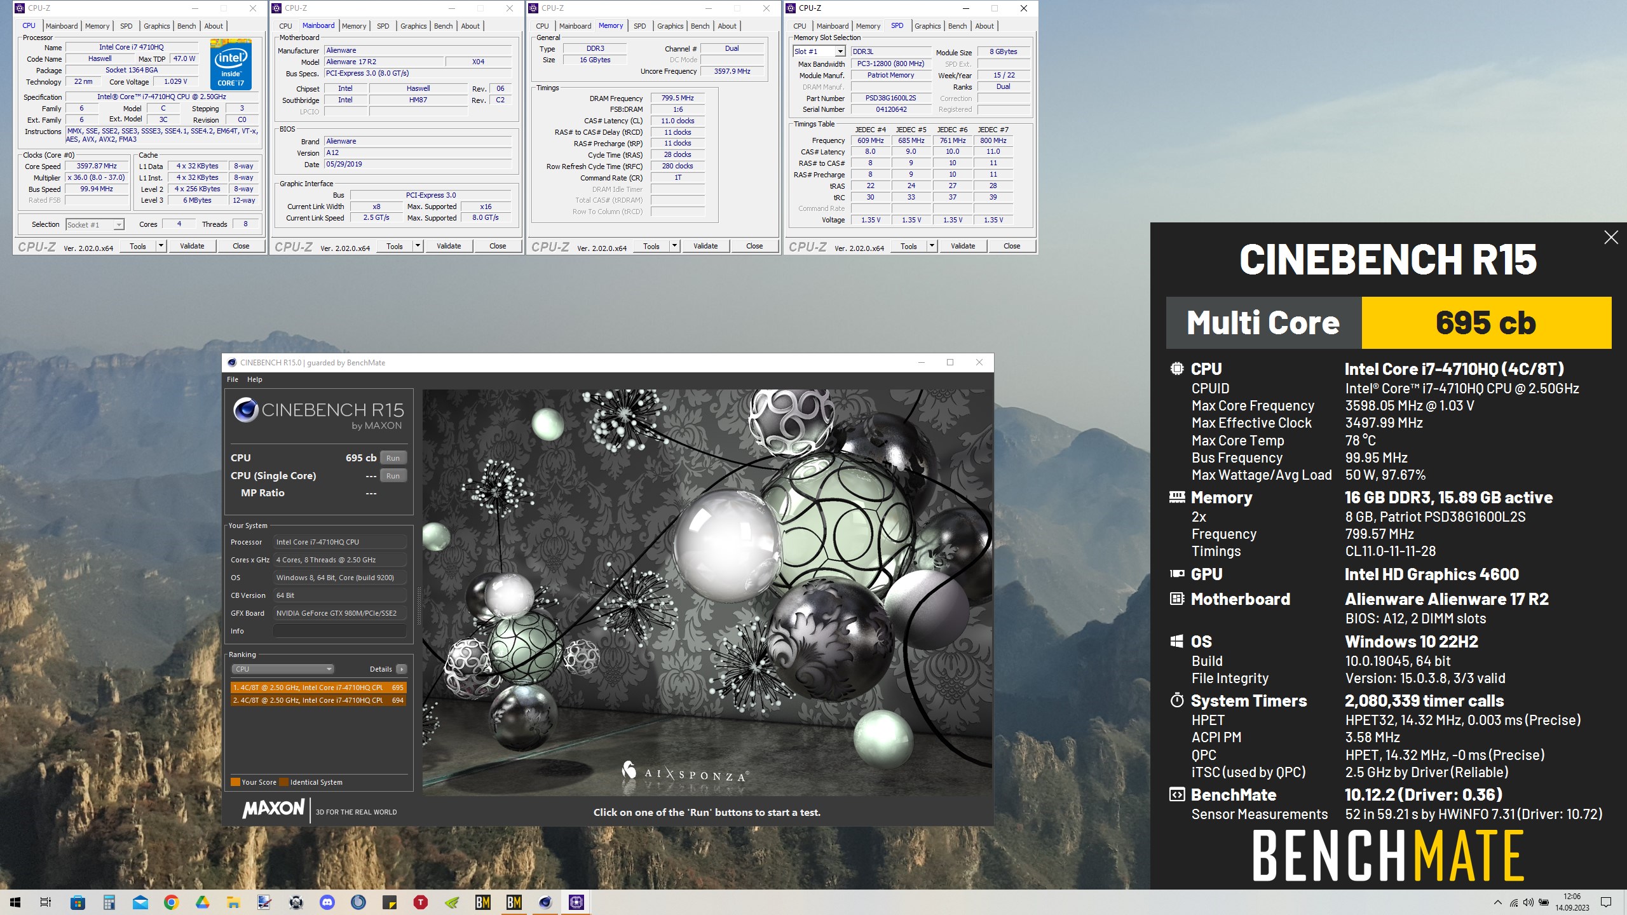
Task: Click Close in the Mainboard tab window
Action: click(x=498, y=246)
